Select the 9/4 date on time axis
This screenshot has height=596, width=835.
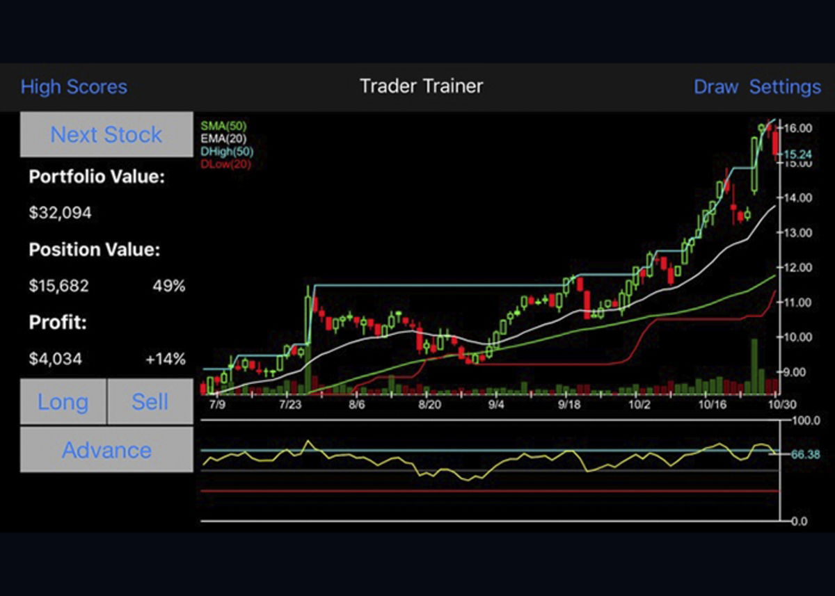pyautogui.click(x=496, y=404)
